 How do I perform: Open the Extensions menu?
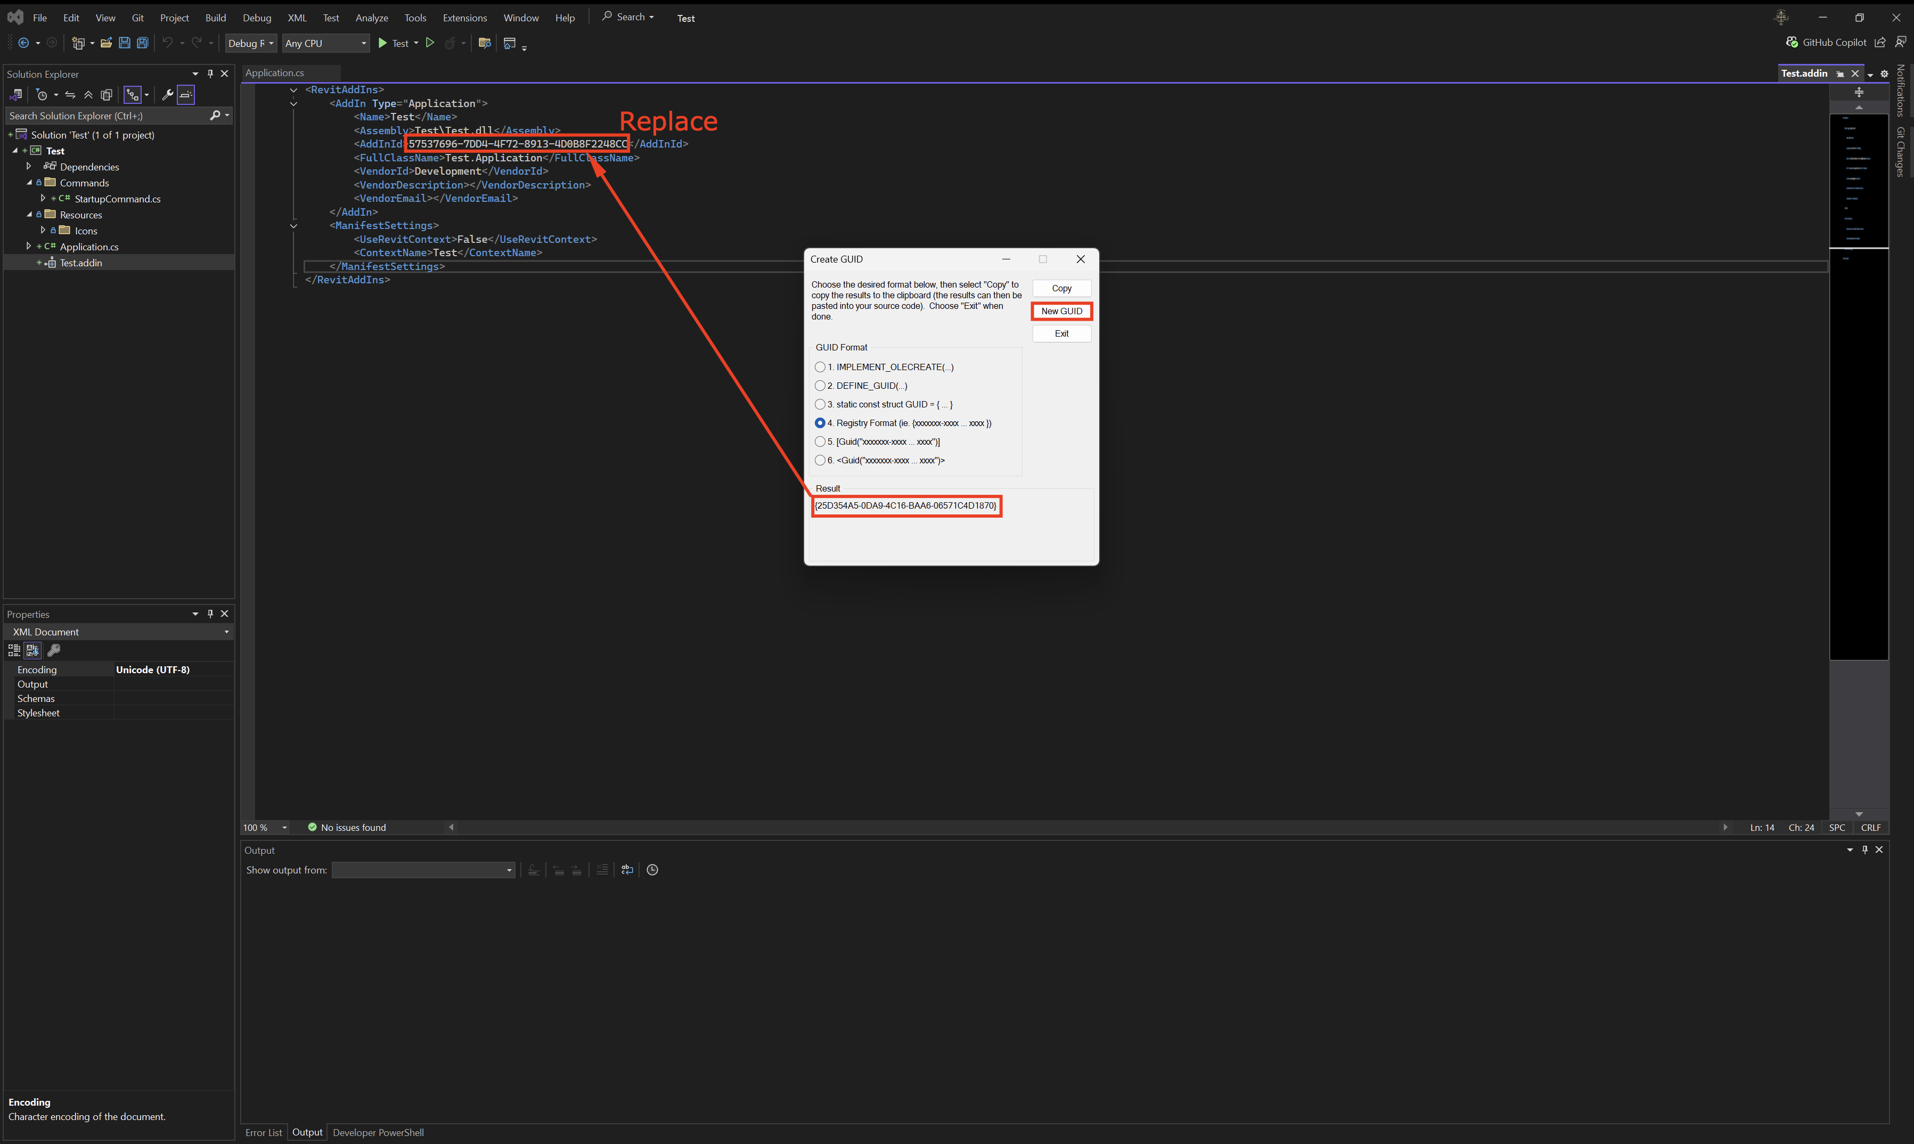(464, 18)
